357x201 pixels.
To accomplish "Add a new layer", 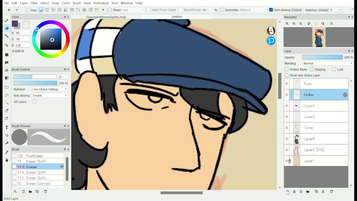I will [x=287, y=192].
